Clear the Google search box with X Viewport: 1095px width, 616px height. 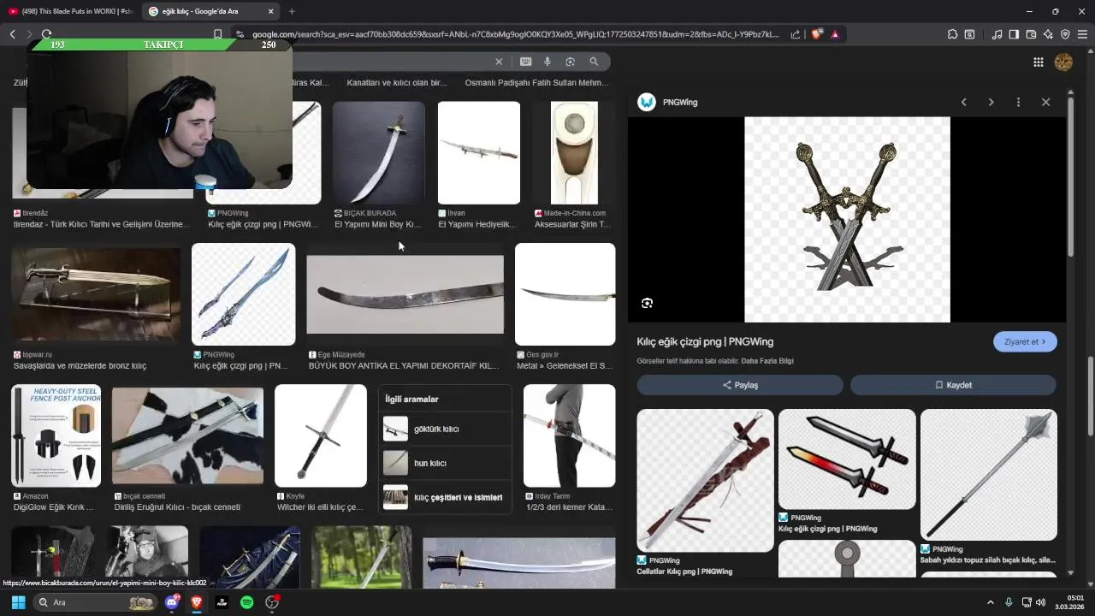pos(499,62)
